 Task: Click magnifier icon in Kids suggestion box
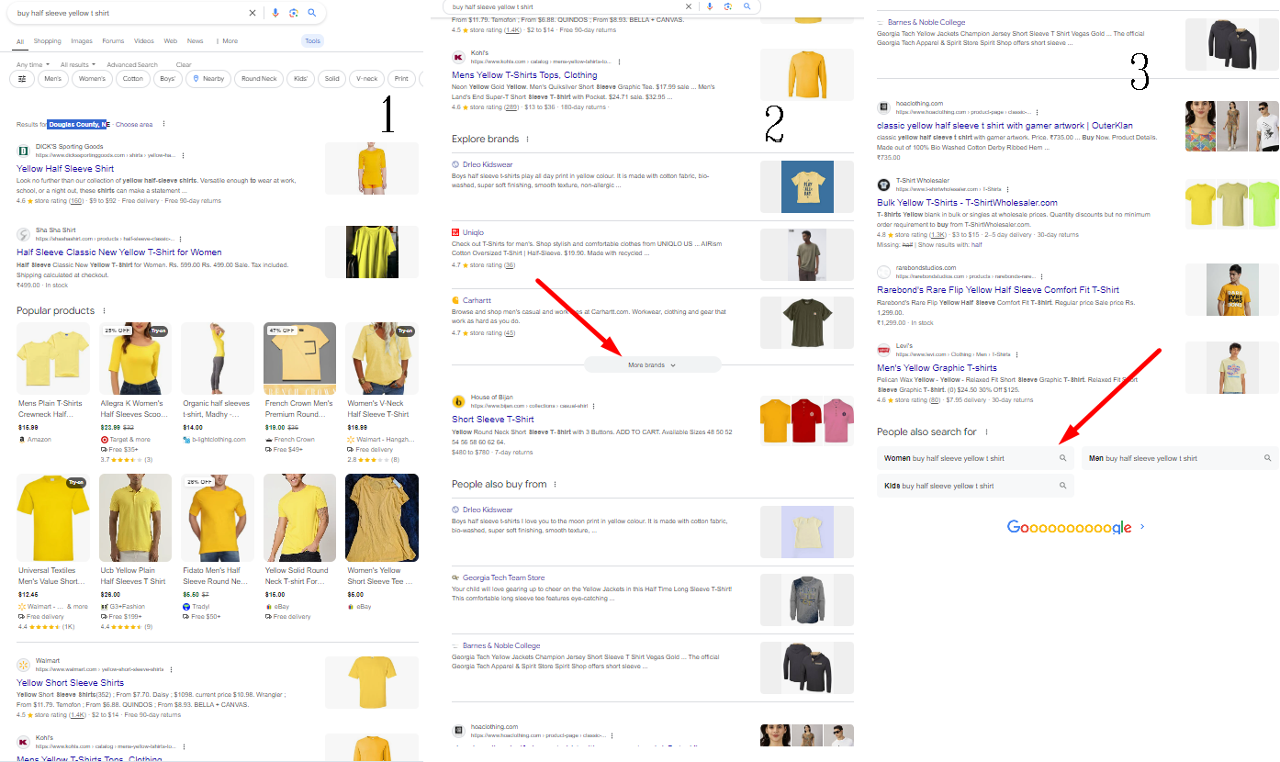(1063, 486)
